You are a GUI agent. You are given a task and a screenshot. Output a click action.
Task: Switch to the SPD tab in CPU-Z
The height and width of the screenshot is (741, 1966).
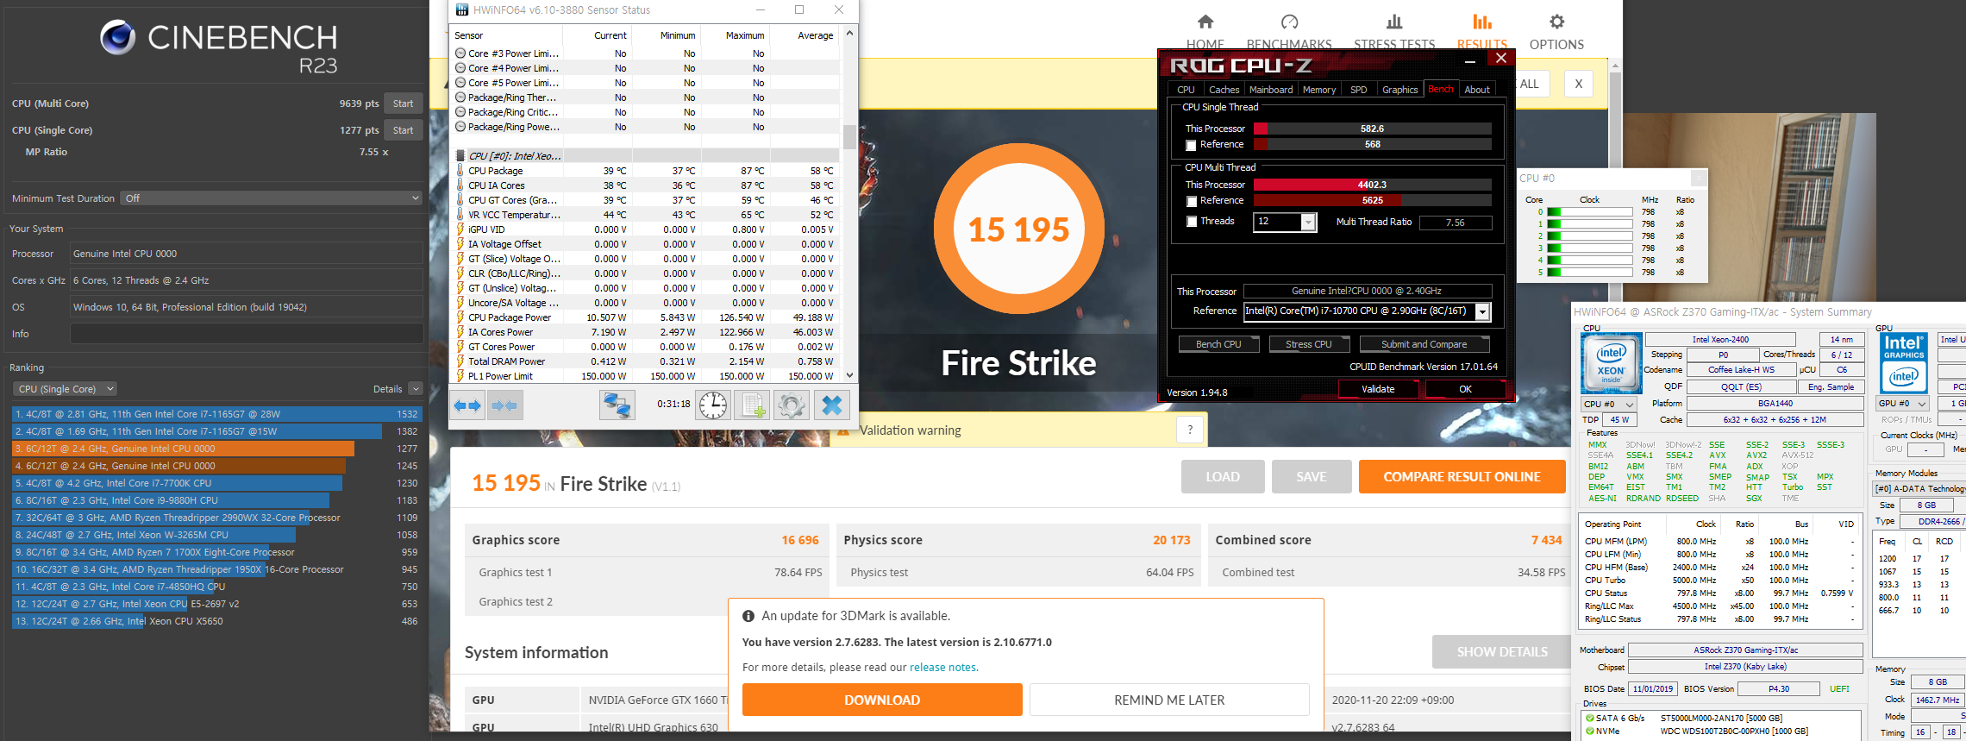pyautogui.click(x=1358, y=90)
